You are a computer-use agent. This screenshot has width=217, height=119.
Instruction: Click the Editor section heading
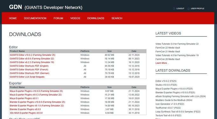[x=13, y=47]
